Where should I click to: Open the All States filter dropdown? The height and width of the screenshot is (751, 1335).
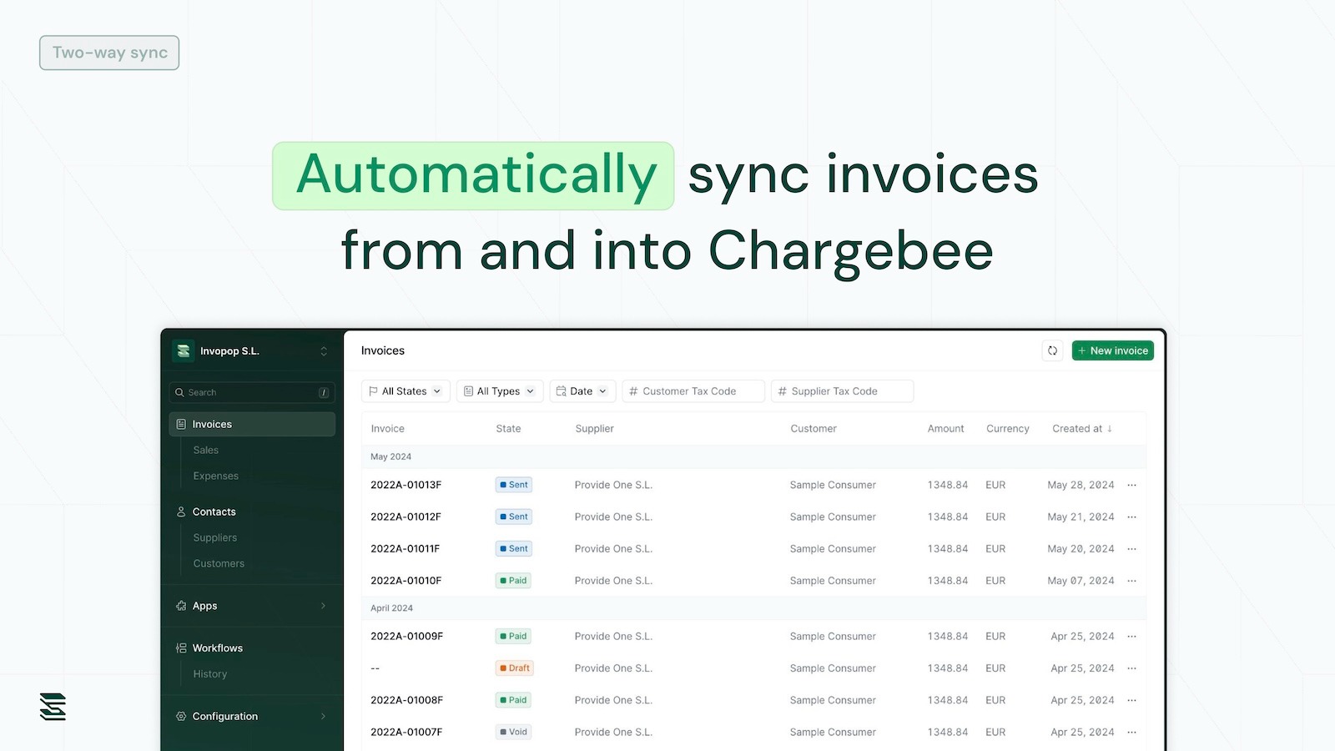tap(406, 391)
